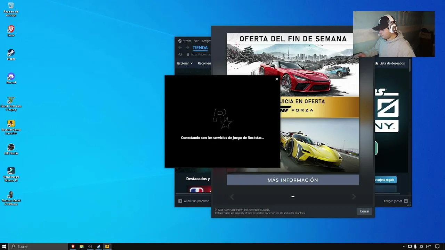Select the Glorious Model O Software icon
445x250 pixels.
click(11, 198)
